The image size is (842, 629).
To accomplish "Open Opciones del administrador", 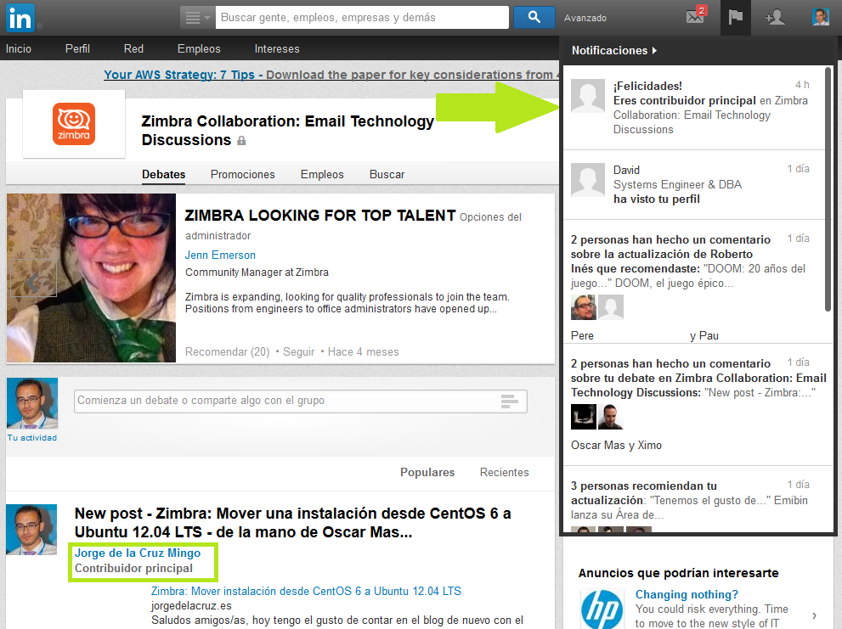I will point(353,226).
